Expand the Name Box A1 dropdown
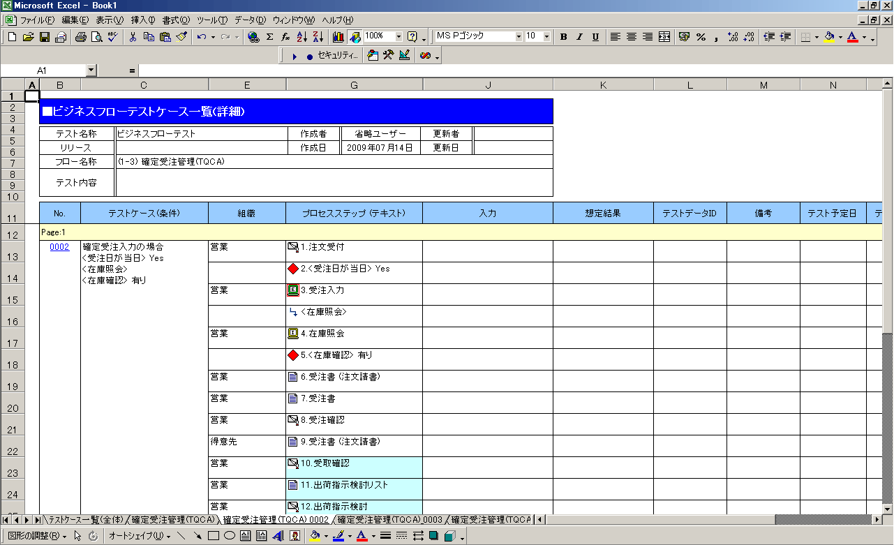 pos(91,70)
